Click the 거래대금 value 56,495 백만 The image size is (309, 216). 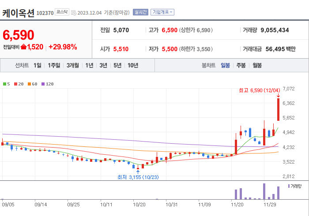coord(280,49)
